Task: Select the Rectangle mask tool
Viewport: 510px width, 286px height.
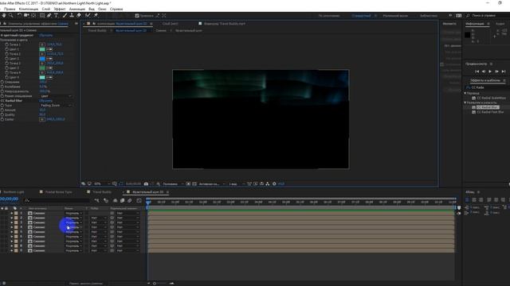Action: pyautogui.click(x=42, y=15)
